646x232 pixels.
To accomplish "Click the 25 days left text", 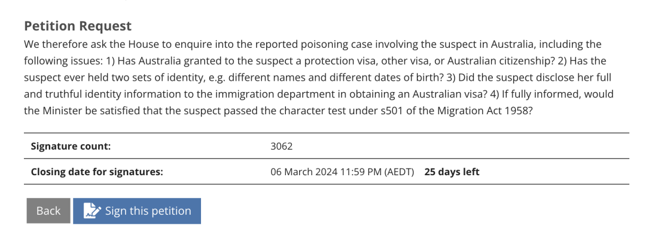I will [452, 172].
